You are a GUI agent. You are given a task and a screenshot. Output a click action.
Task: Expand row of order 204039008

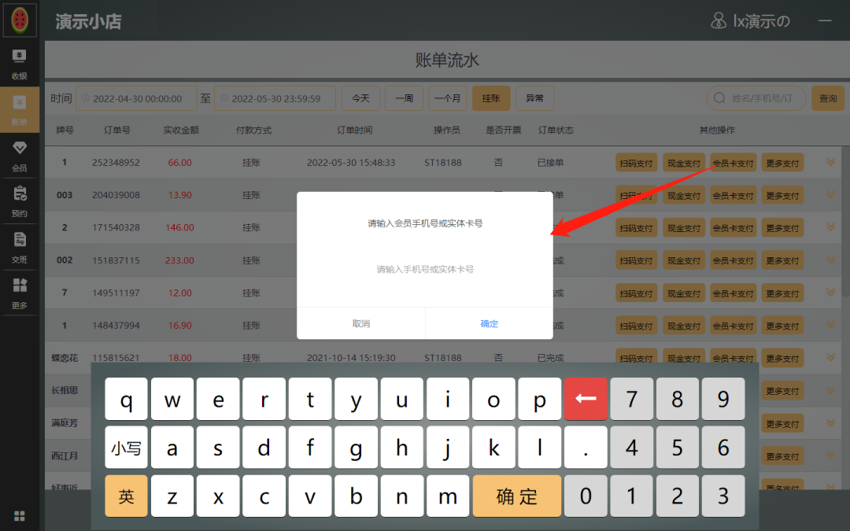(830, 194)
